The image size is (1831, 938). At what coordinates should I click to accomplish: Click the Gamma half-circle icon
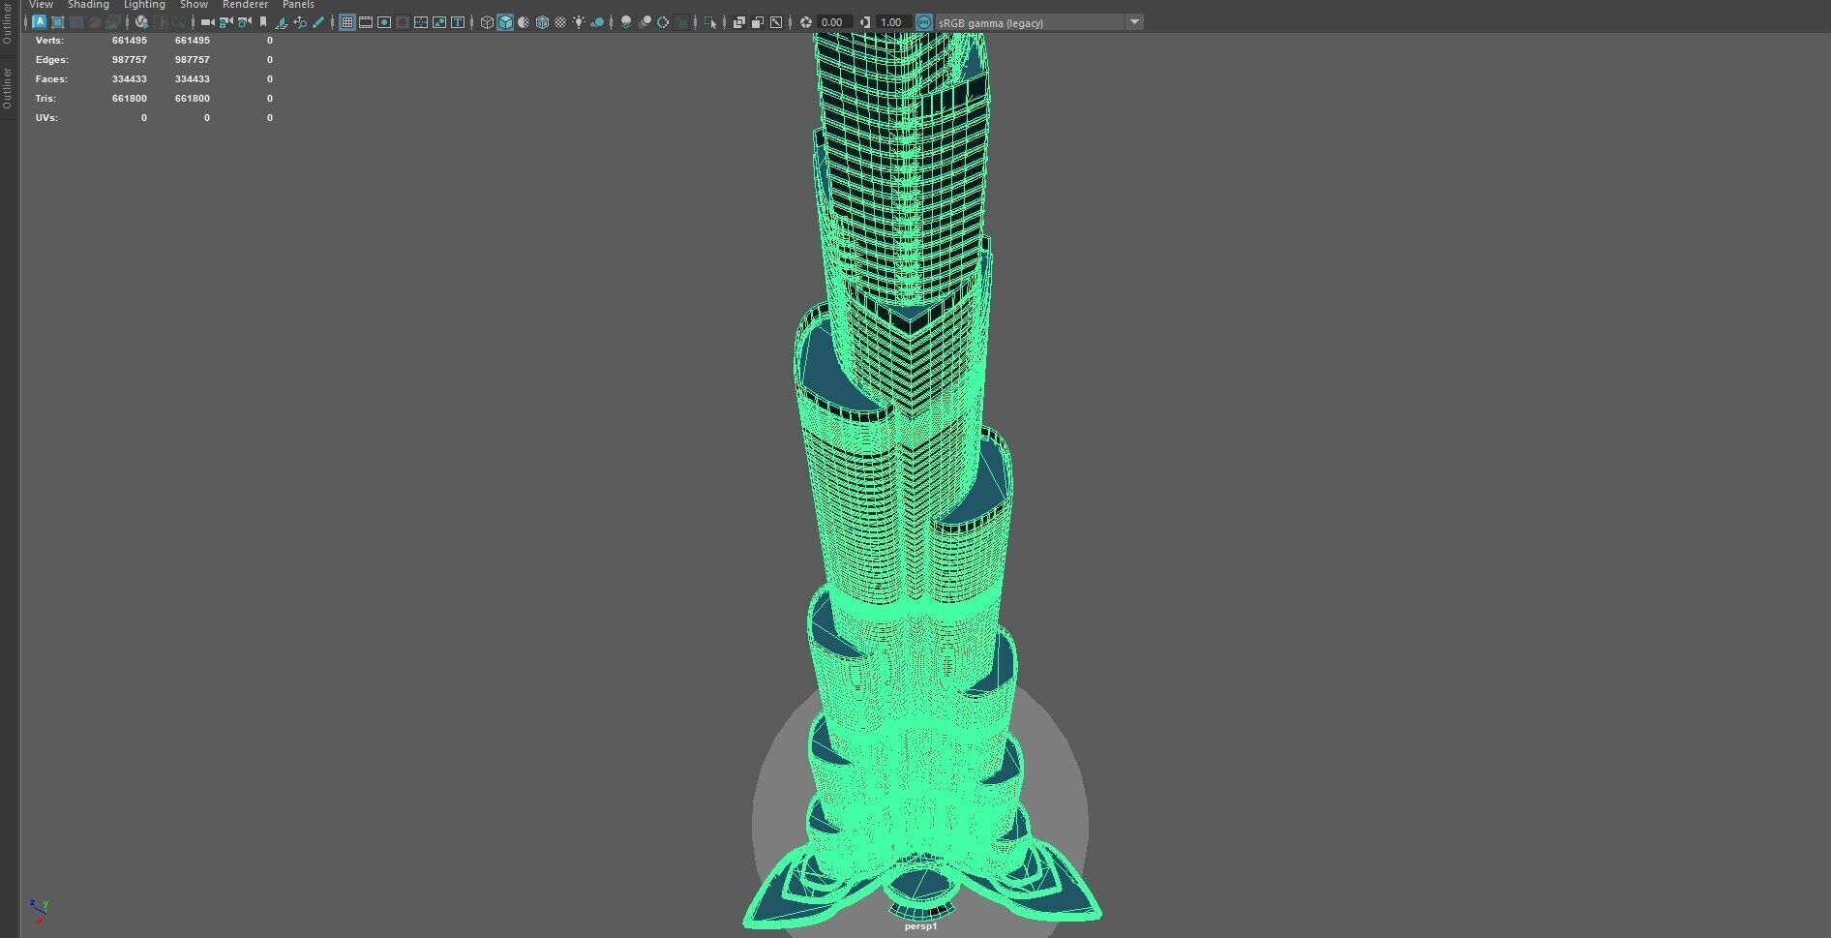pos(865,21)
